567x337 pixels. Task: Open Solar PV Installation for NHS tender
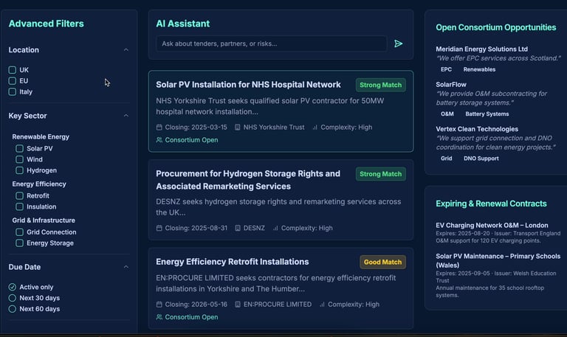point(248,85)
